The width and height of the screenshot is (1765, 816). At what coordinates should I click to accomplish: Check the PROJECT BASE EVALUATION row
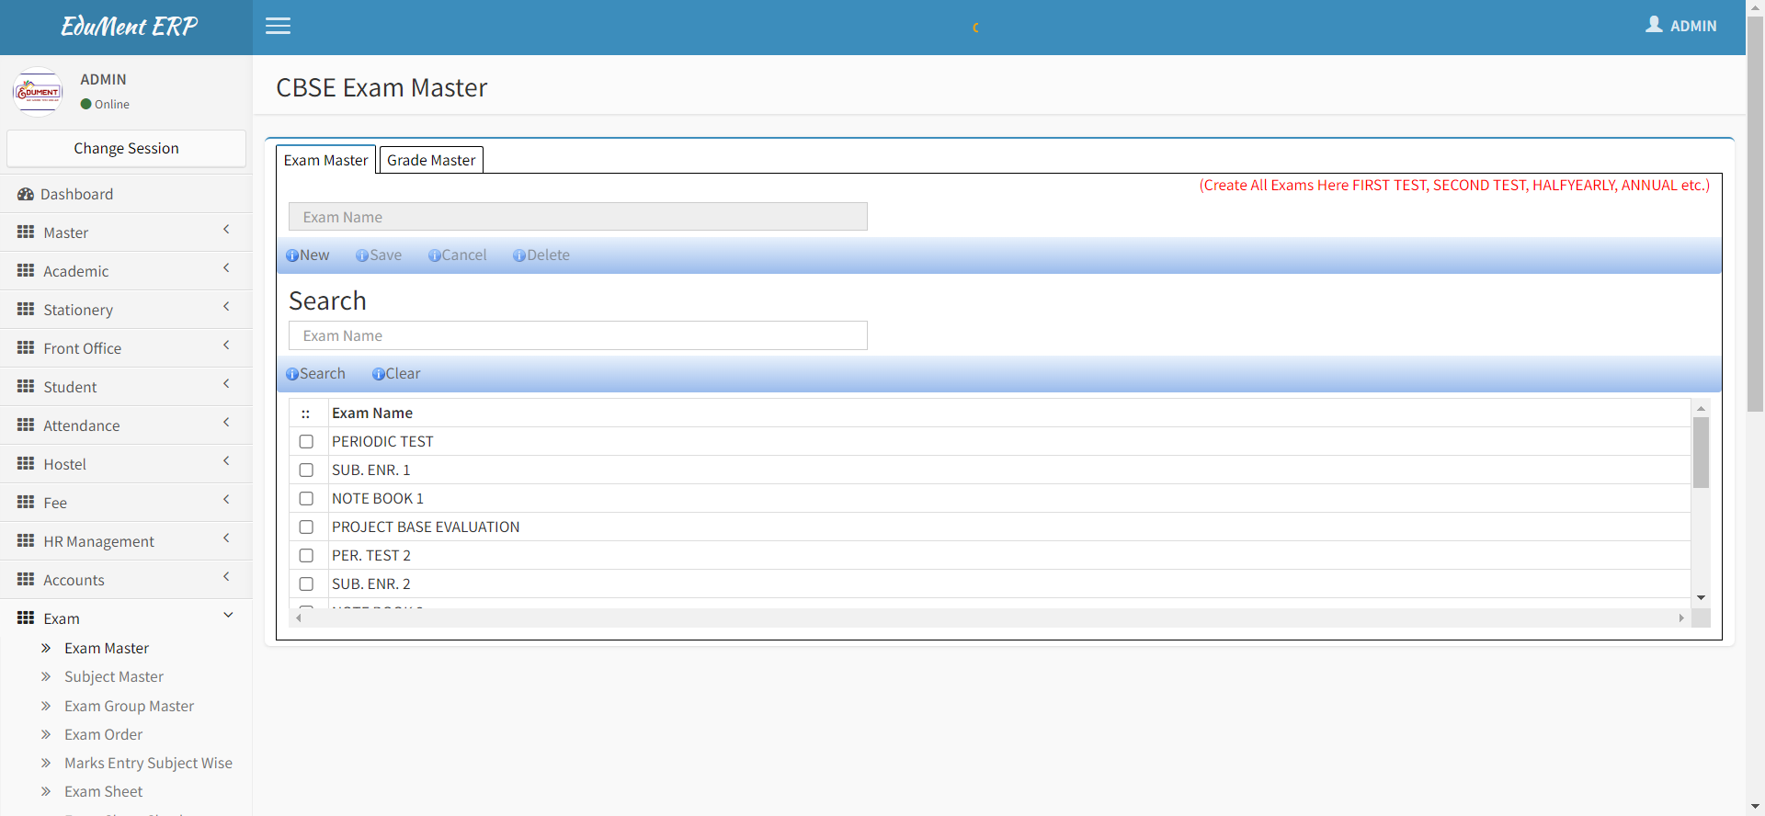coord(306,527)
